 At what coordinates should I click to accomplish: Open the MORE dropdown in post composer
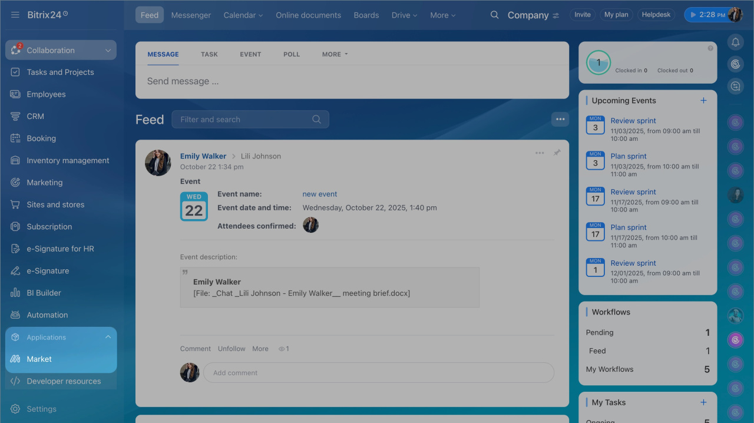(335, 54)
